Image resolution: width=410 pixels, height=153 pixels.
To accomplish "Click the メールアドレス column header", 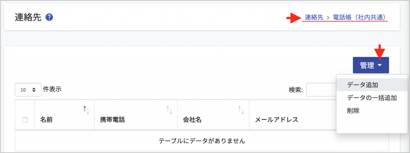I will [x=293, y=114].
